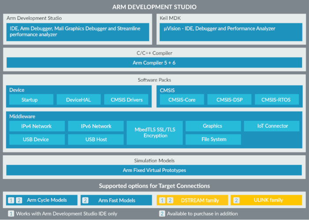The width and height of the screenshot is (309, 220).
Task: Select the Arm Development Studio heading
Action: tap(34, 18)
